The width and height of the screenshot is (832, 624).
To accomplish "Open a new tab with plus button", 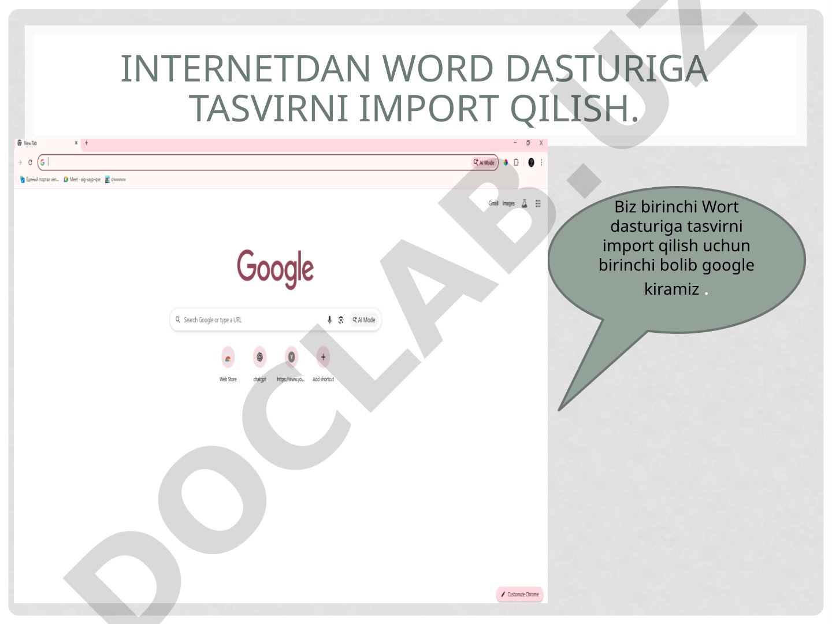I will tap(87, 143).
